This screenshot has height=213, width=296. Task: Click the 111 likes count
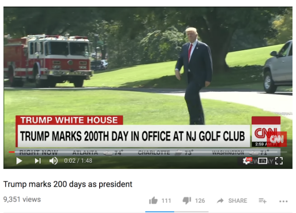[166, 201]
